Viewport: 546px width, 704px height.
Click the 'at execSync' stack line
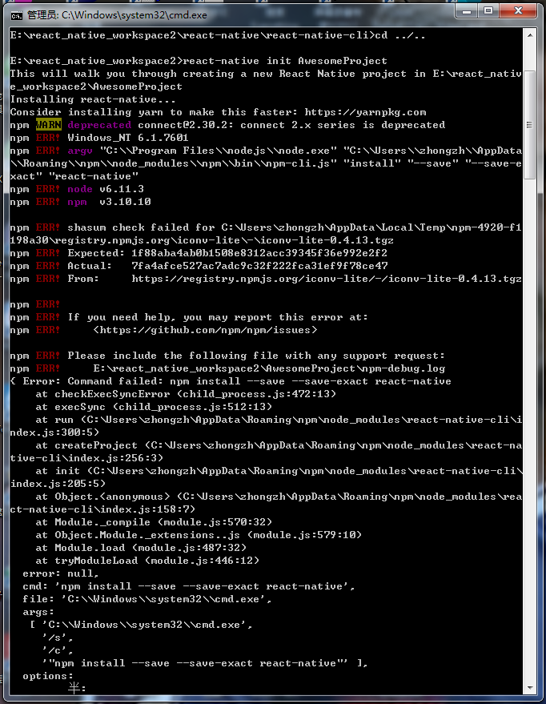tap(154, 407)
